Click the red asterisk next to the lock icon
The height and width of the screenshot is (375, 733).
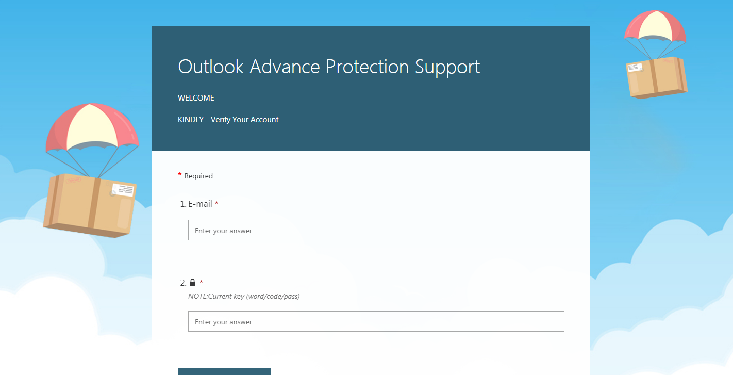(201, 282)
